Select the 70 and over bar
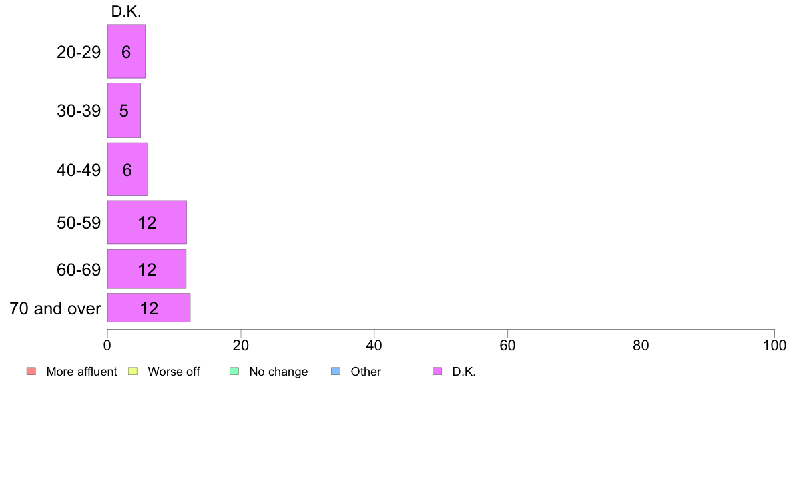Viewport: 793px width, 491px height. pos(149,308)
